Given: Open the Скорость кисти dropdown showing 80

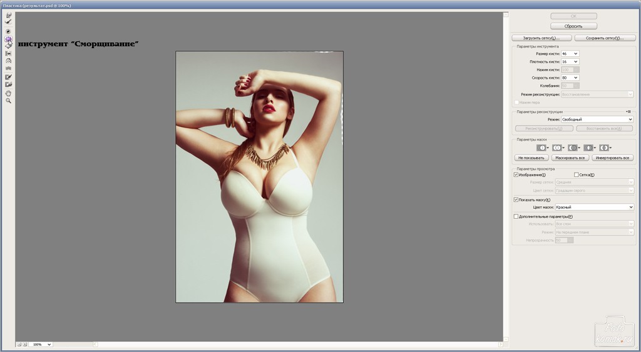Looking at the screenshot, I should 570,78.
